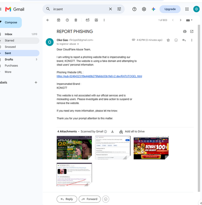Click the Forward button
Screen dimensions: 202x205
(90, 199)
